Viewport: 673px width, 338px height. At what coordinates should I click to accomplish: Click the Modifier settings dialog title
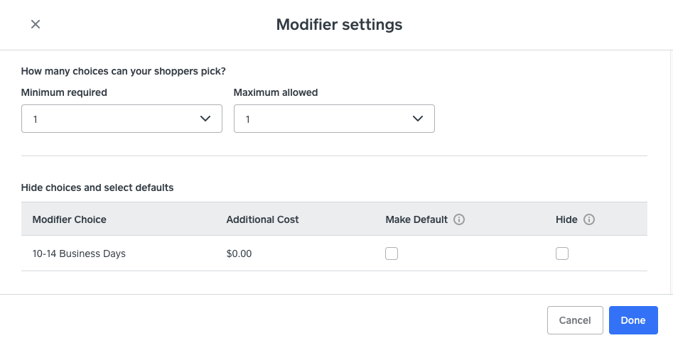coord(339,25)
